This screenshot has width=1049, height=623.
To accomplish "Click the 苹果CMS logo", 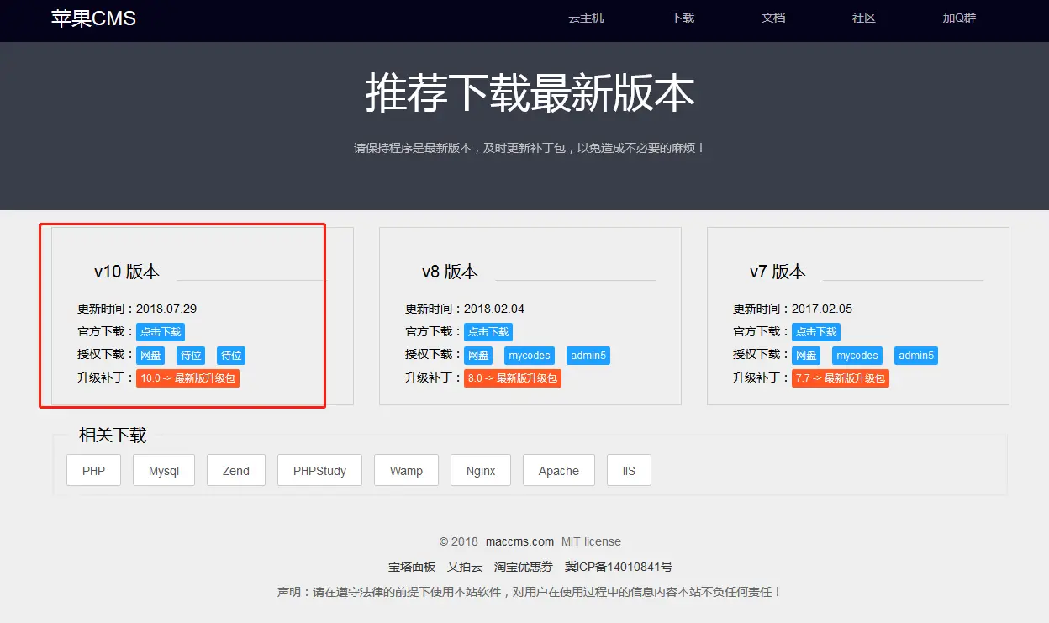I will coord(92,18).
